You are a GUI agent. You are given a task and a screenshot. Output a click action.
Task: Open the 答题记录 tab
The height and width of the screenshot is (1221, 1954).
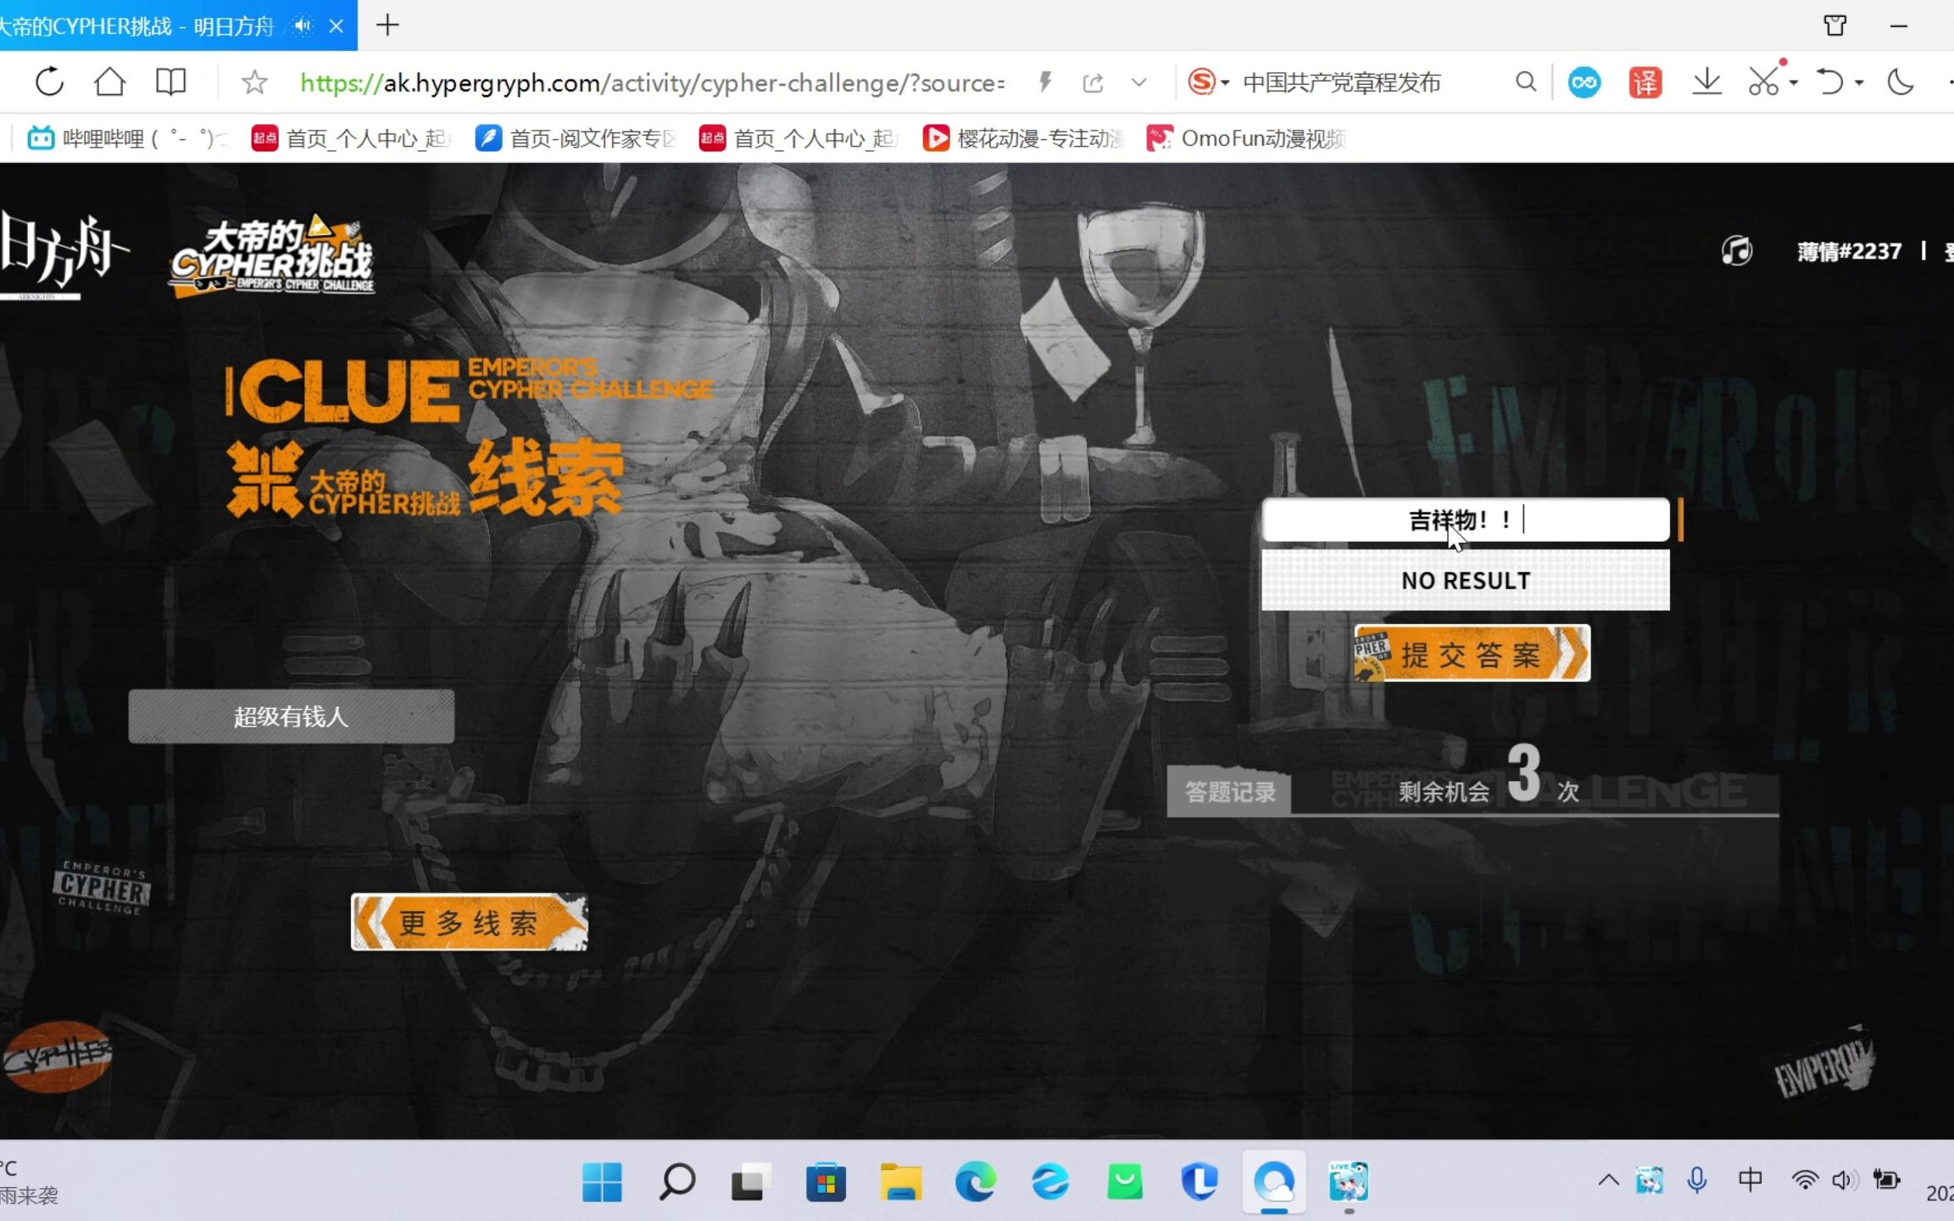pos(1229,791)
